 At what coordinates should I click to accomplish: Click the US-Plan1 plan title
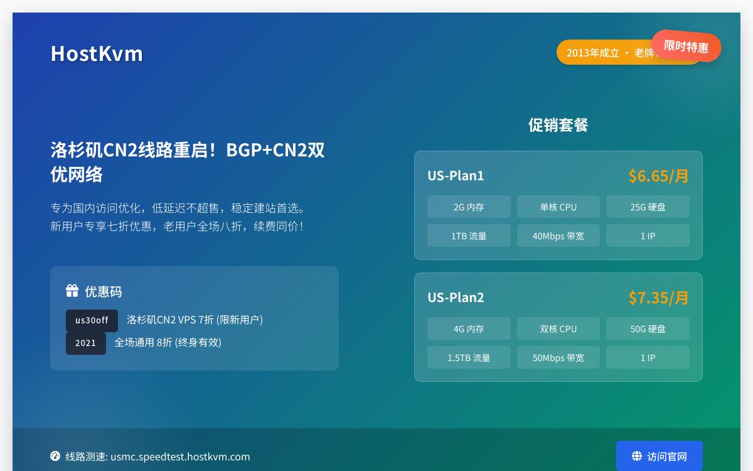pos(456,175)
